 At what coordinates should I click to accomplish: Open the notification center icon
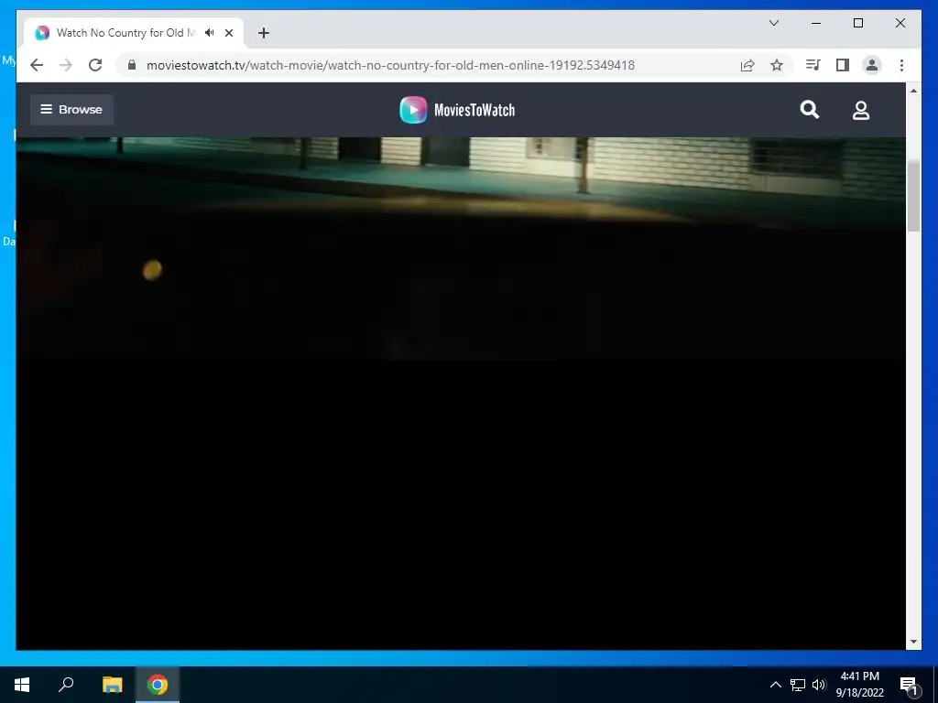[x=910, y=685]
